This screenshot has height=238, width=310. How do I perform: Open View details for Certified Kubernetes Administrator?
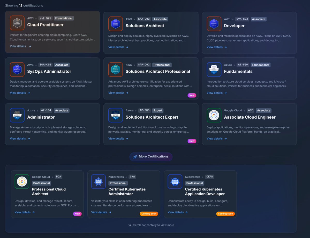coord(101,212)
